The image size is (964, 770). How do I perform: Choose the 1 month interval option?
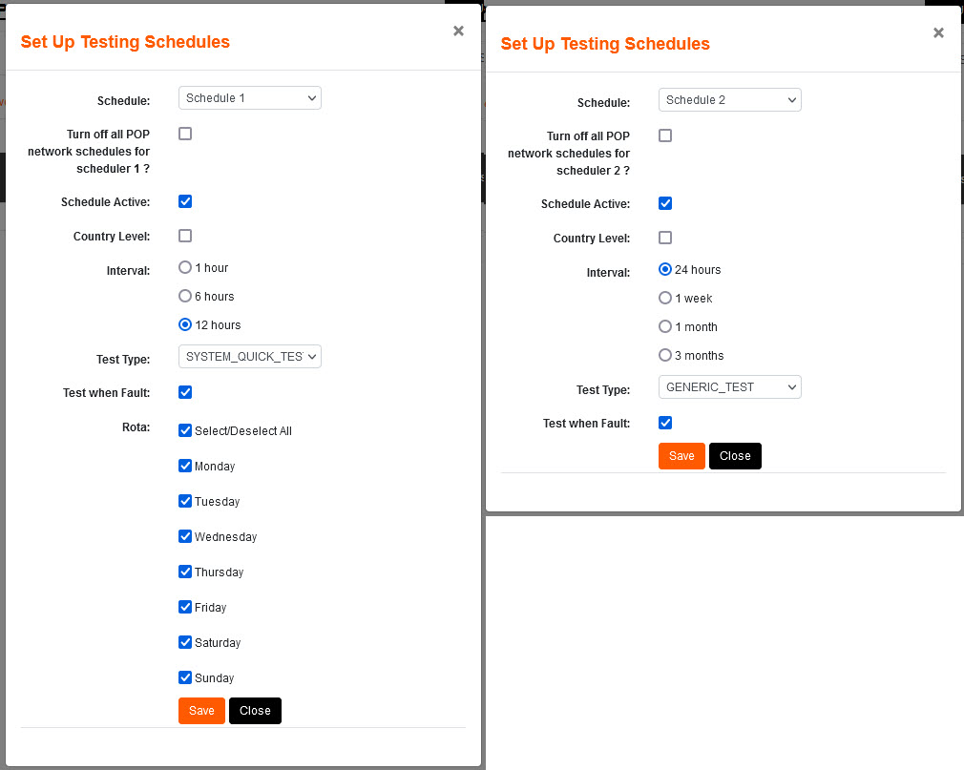(666, 327)
